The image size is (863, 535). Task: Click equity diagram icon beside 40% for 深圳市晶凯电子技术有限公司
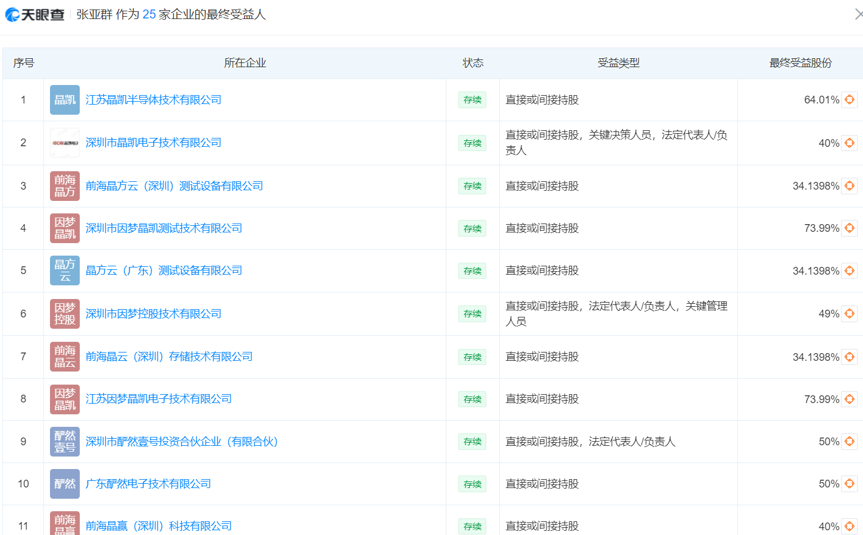tap(849, 143)
